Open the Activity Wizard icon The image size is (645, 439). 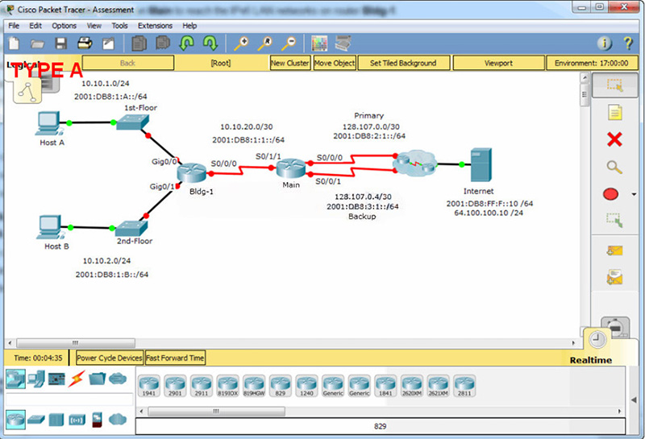click(108, 43)
